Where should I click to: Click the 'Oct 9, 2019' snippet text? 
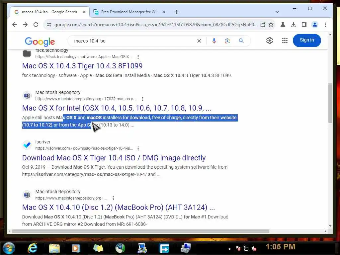[34, 167]
